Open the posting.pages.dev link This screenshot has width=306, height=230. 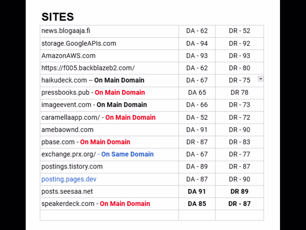pos(69,179)
